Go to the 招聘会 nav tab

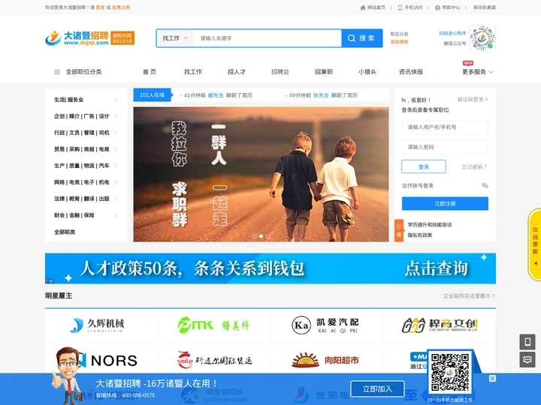(280, 72)
